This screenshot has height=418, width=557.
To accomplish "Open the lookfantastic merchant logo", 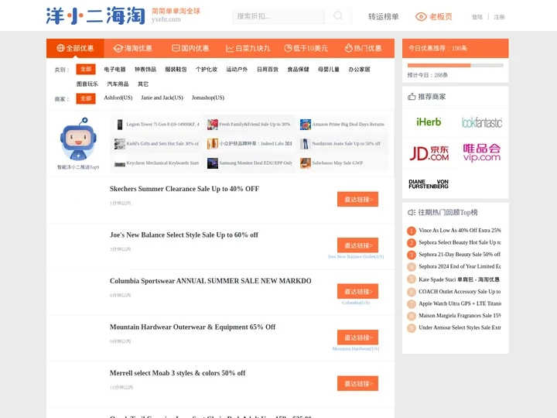I will 482,122.
